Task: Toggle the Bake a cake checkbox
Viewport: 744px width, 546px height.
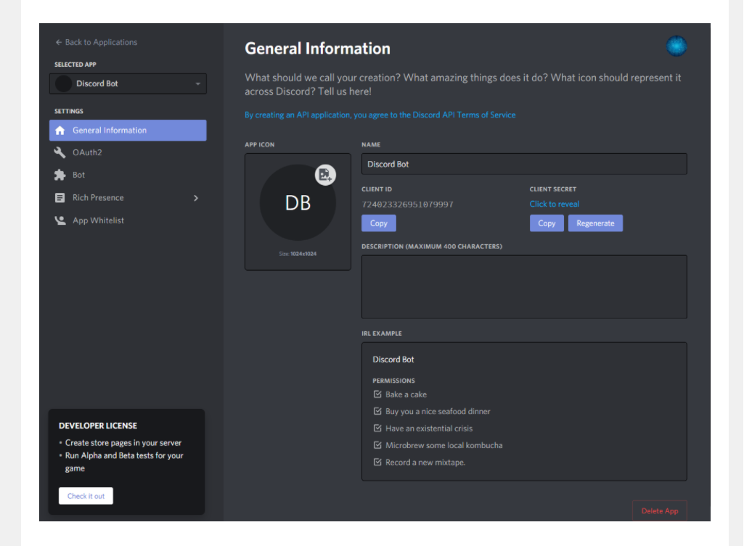Action: tap(377, 394)
